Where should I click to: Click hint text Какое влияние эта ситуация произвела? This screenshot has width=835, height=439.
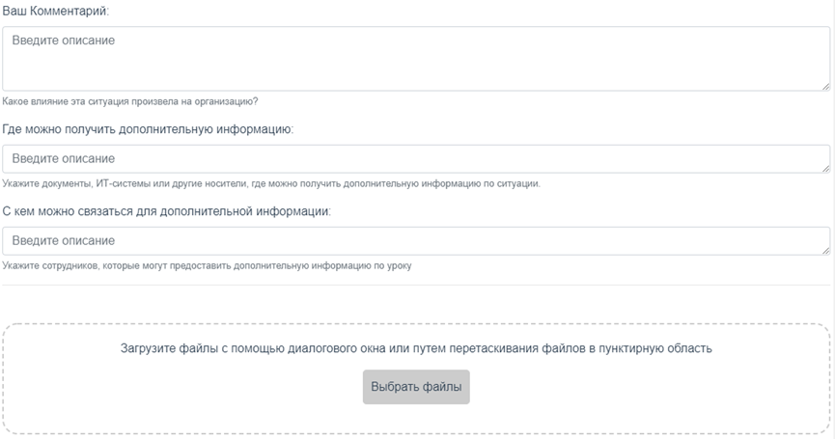pyautogui.click(x=130, y=101)
